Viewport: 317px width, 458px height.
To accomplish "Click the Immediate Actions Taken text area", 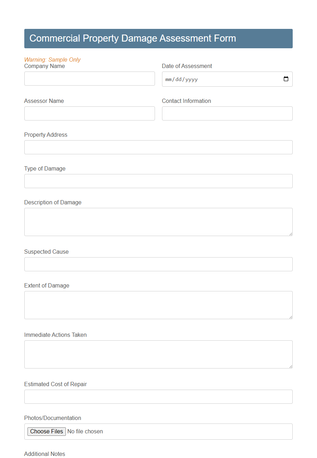I will pyautogui.click(x=158, y=354).
